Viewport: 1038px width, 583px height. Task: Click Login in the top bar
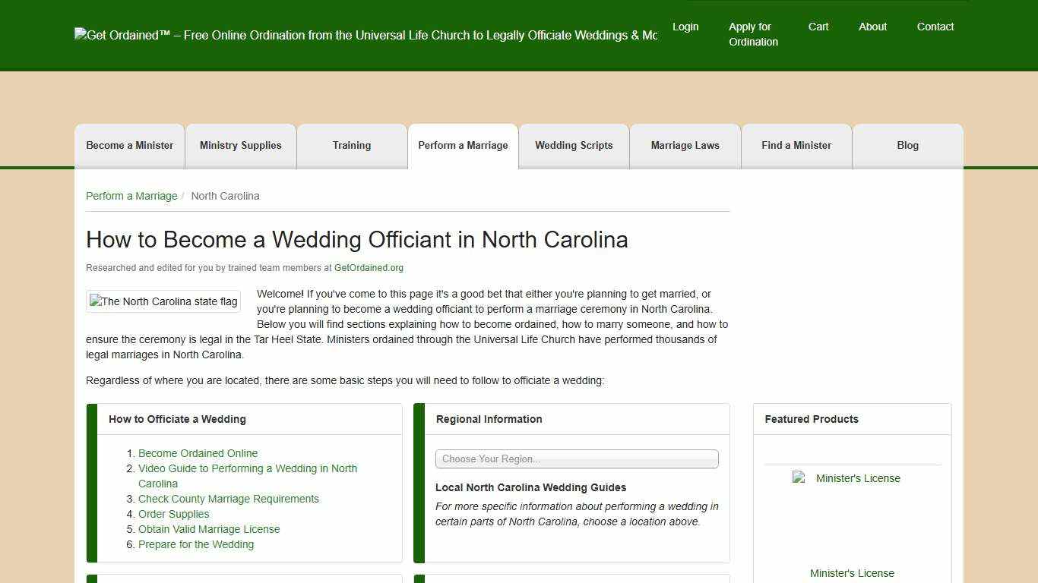click(x=685, y=27)
